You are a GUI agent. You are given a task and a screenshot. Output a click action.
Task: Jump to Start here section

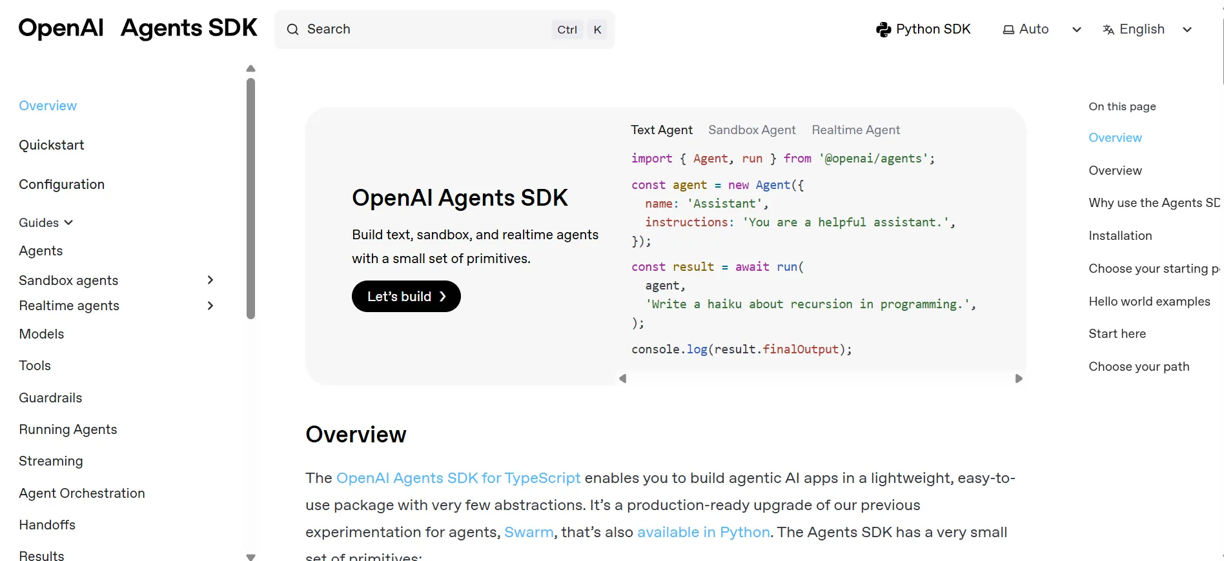click(1117, 333)
